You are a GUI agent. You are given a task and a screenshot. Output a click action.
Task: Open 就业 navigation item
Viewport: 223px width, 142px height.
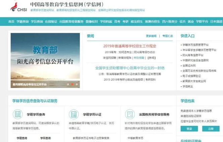click(x=191, y=21)
